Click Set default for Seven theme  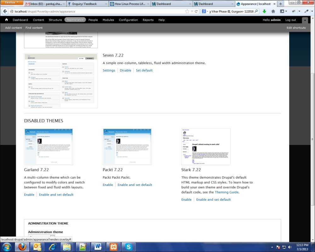tap(144, 70)
